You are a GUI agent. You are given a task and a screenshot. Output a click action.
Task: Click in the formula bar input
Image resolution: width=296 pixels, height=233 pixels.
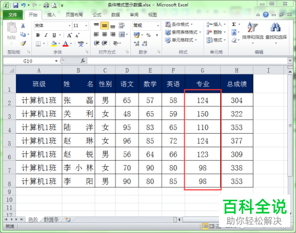(188, 61)
